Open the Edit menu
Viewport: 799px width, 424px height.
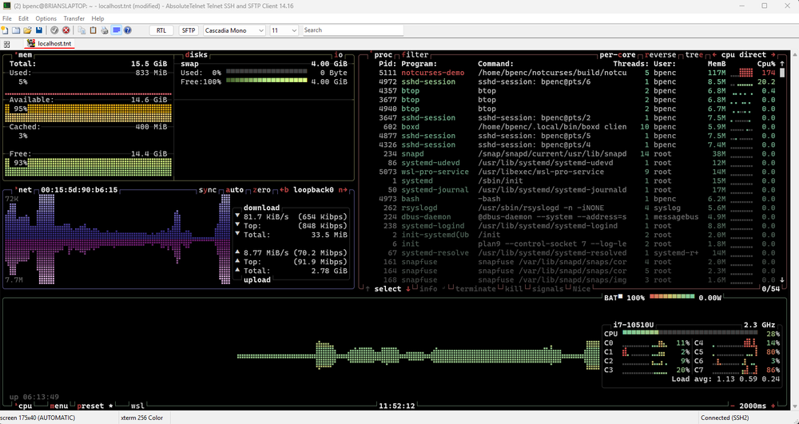23,18
